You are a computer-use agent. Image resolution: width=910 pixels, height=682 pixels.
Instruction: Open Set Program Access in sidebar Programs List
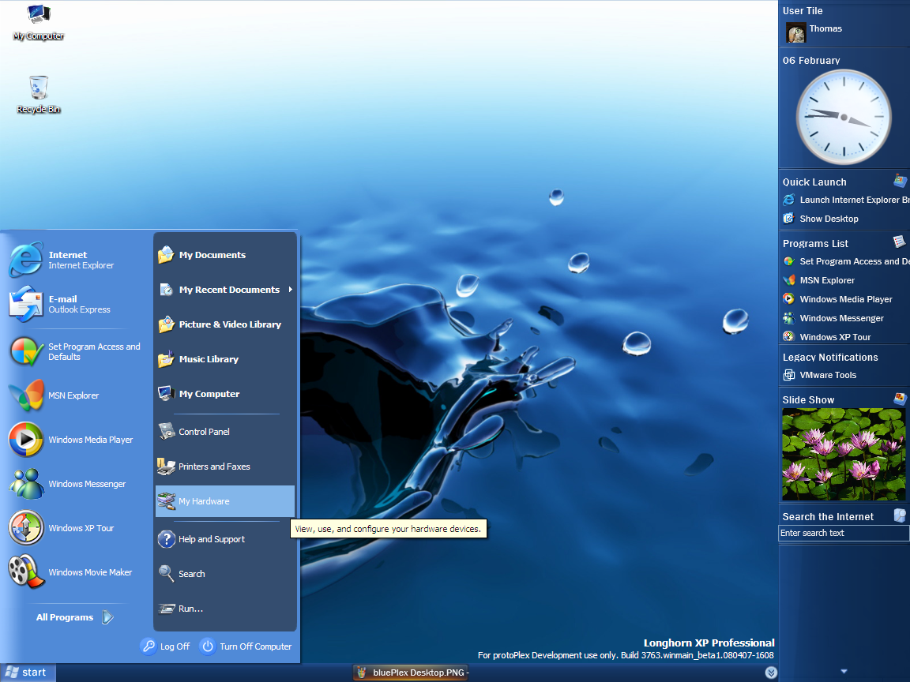click(846, 261)
